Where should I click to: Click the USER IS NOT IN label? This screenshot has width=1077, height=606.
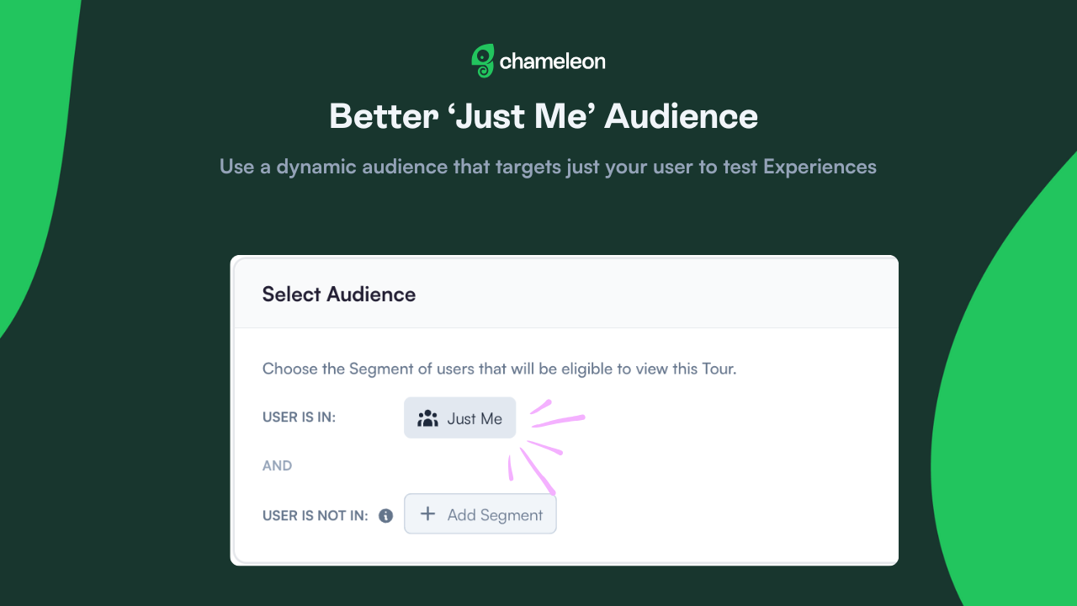point(316,516)
